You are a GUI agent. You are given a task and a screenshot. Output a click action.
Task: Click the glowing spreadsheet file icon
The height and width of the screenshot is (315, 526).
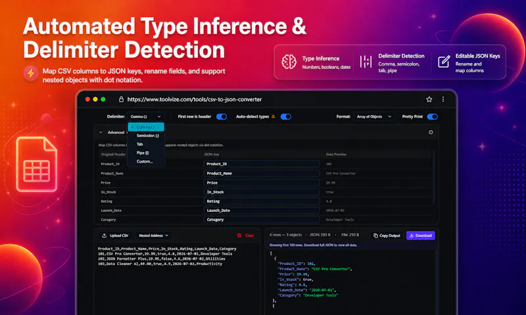coord(37,164)
